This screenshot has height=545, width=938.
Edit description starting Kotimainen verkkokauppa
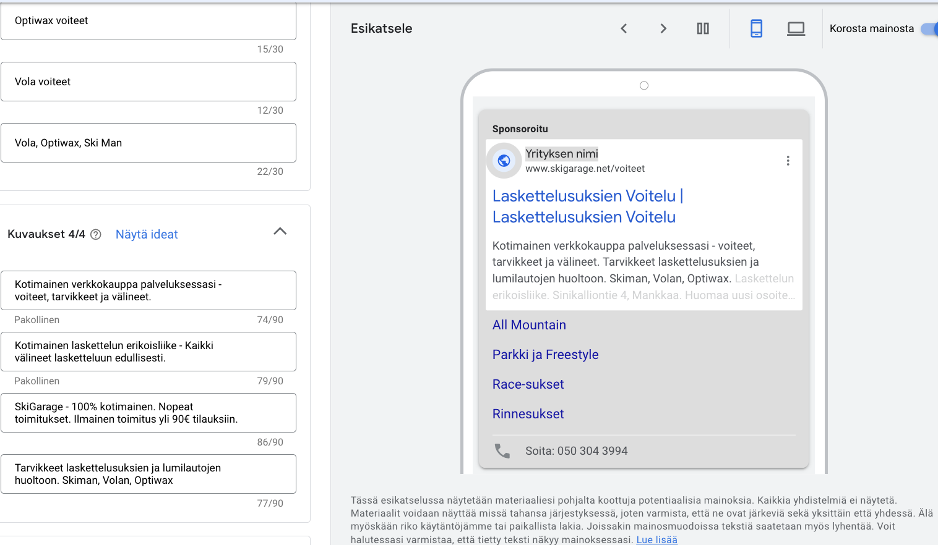coord(148,290)
